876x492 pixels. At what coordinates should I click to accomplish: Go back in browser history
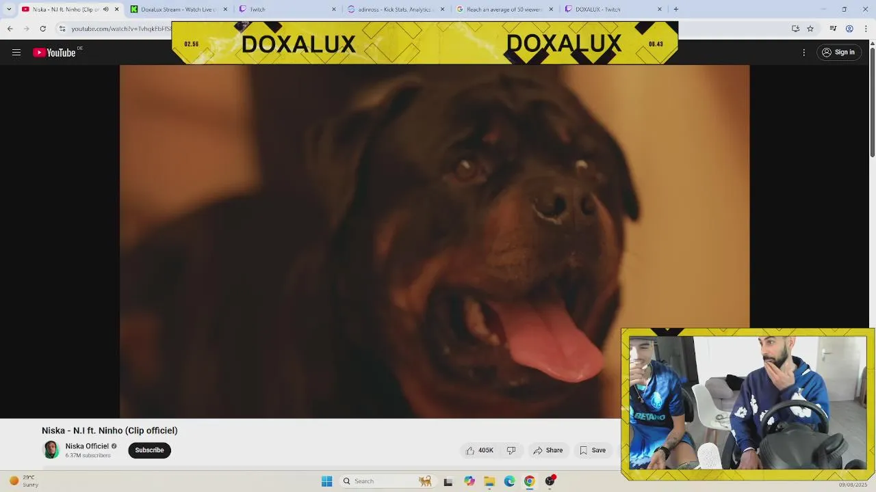[10, 29]
